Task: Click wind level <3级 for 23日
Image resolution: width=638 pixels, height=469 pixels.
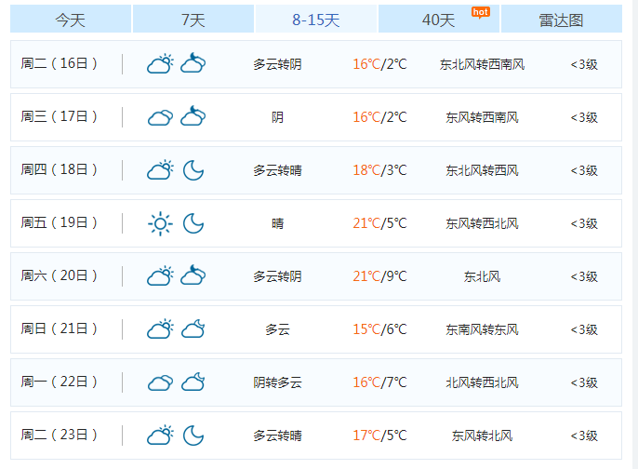Action: tap(584, 436)
